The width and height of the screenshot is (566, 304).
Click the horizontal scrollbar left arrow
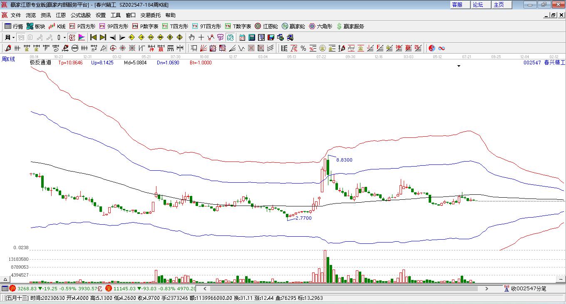[x=204, y=289]
